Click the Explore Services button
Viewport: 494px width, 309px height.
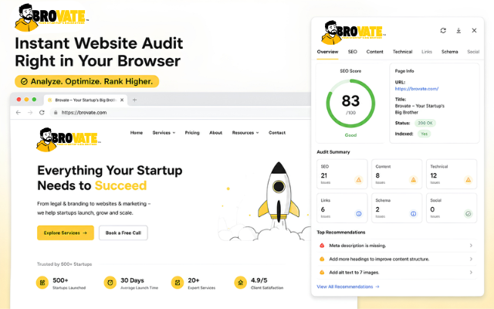point(66,233)
